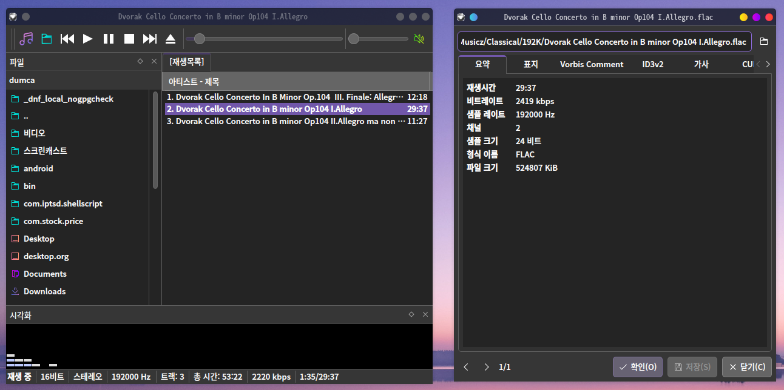The image size is (784, 390).
Task: Go to previous page in the track info dialog
Action: [x=466, y=367]
